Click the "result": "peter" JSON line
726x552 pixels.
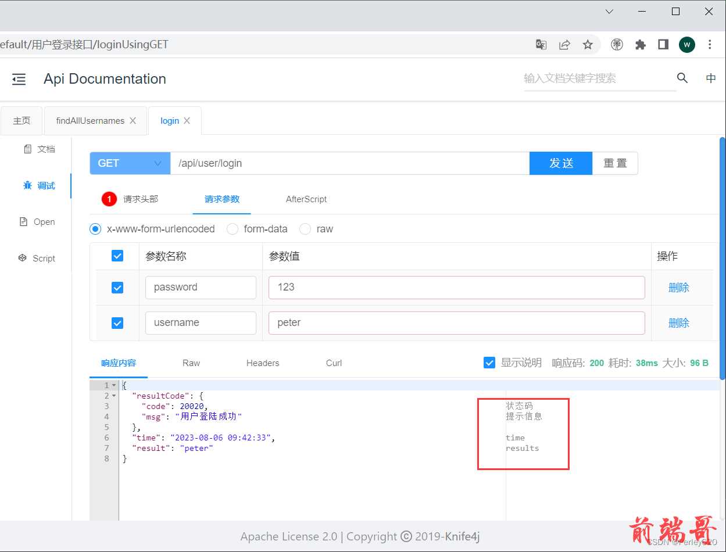coord(173,448)
